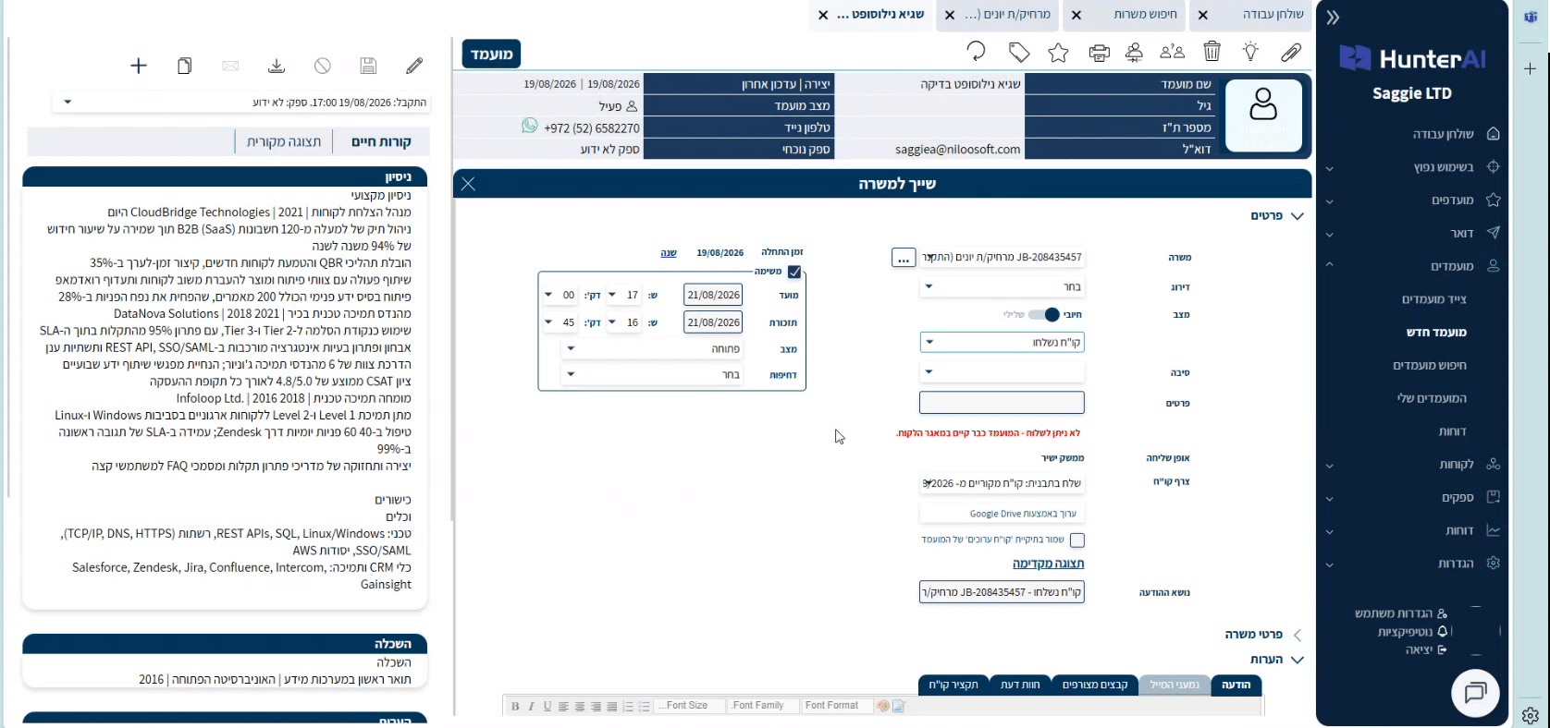1550x728 pixels.
Task: Click the פרטים details input field
Action: coord(1002,403)
